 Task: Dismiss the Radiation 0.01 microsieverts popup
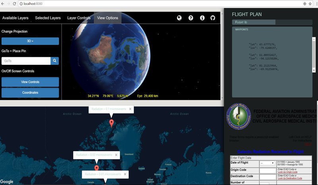coord(125,174)
